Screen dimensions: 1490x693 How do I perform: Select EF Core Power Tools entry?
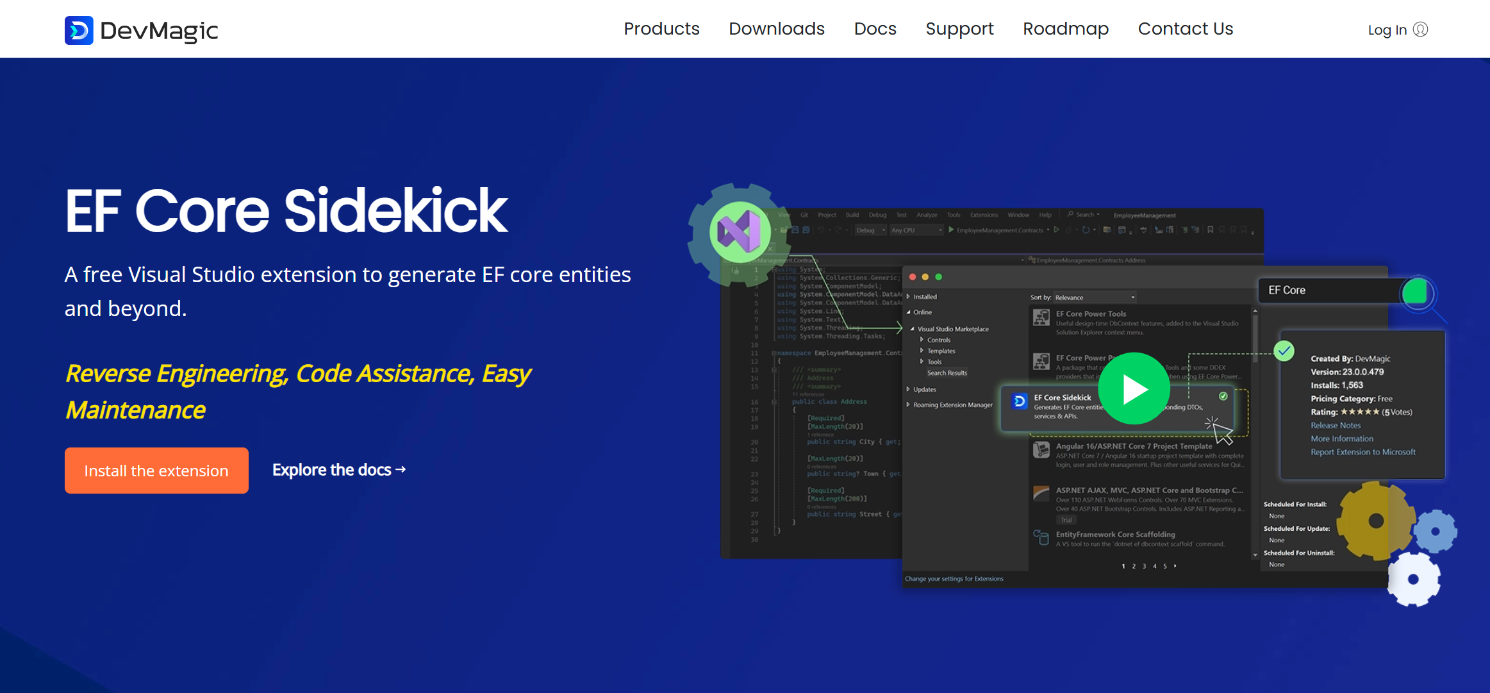click(1141, 322)
